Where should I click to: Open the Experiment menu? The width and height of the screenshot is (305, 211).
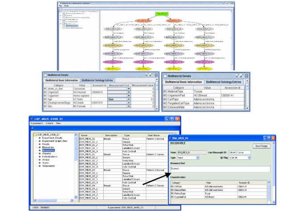37,123
